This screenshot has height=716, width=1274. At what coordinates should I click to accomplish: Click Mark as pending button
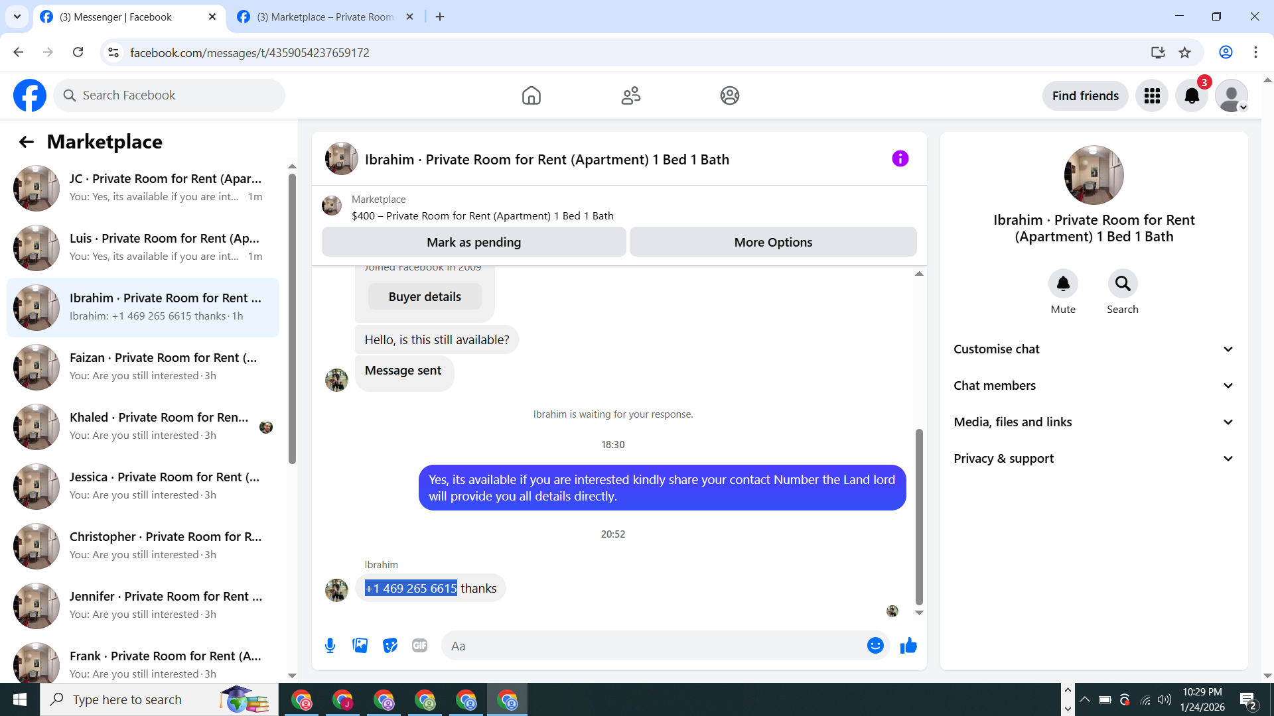click(x=474, y=242)
